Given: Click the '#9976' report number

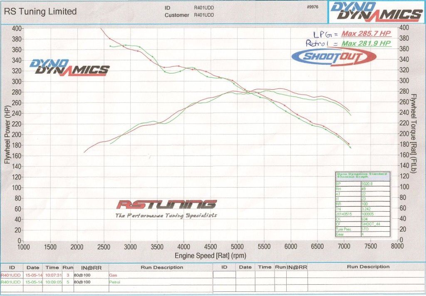Looking at the screenshot, I should [312, 7].
